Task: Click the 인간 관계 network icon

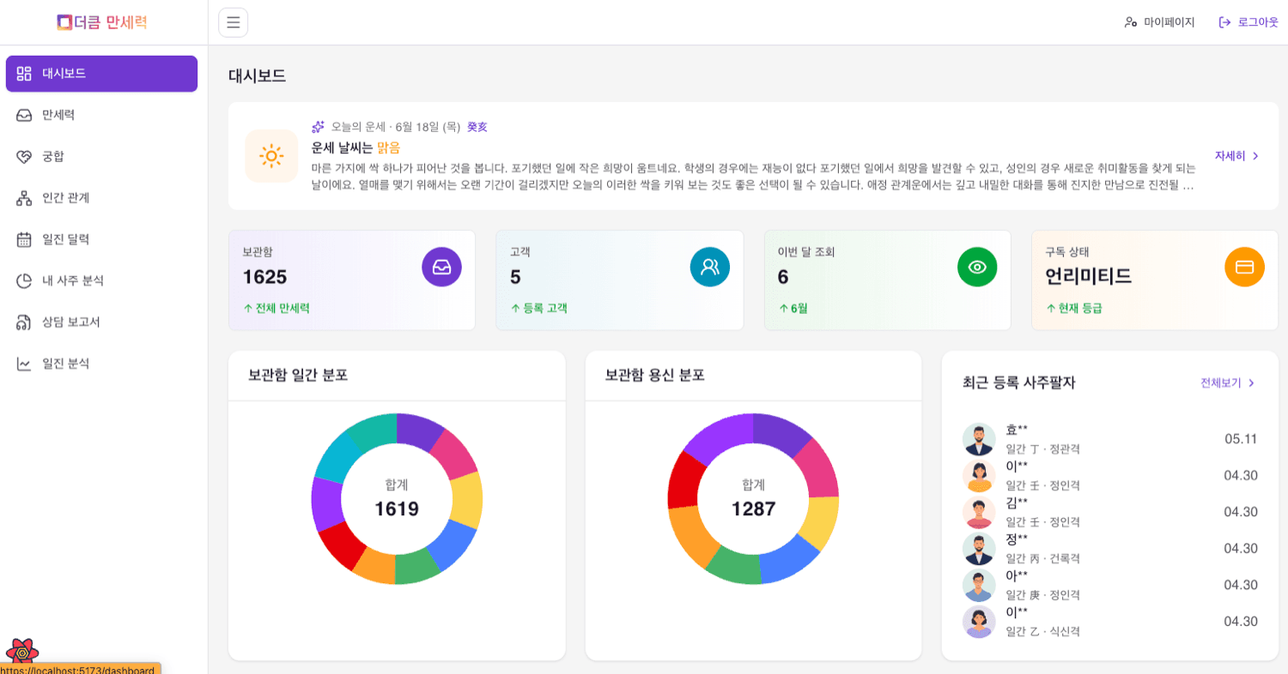Action: pyautogui.click(x=24, y=198)
